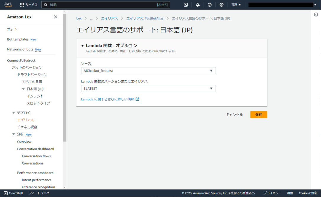The width and height of the screenshot is (321, 197).
Task: Open the サービス services grid icon
Action: [22, 4]
